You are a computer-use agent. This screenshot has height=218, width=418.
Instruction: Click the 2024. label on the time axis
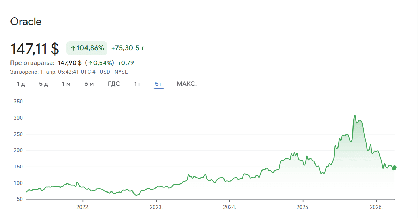(x=230, y=207)
